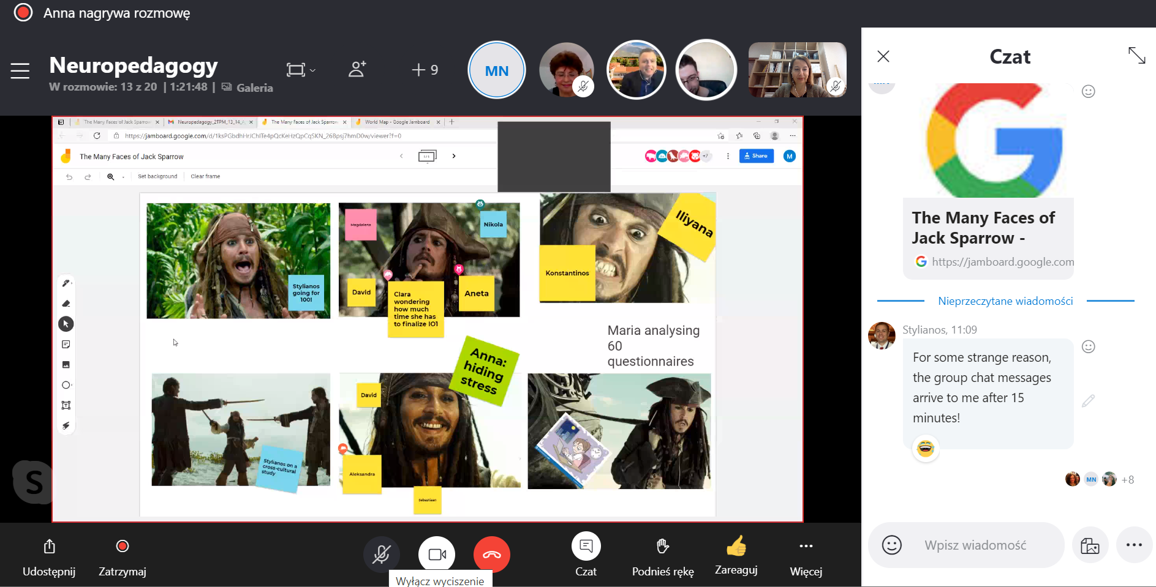Toggle the video camera

437,555
